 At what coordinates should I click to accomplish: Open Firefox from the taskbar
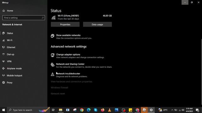103,110
